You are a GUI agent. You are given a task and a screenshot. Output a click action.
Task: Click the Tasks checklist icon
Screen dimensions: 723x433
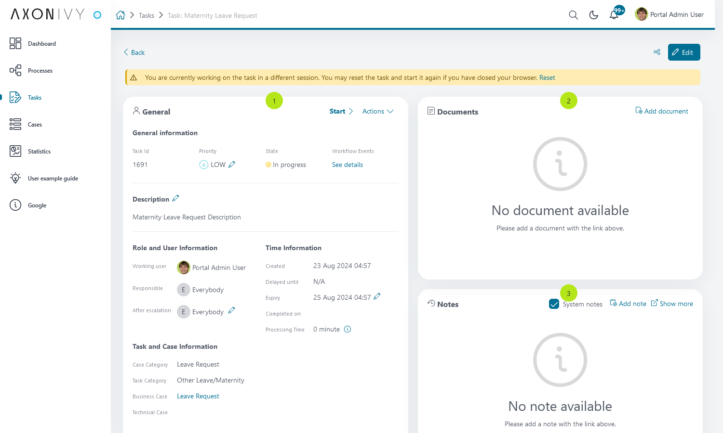[15, 97]
